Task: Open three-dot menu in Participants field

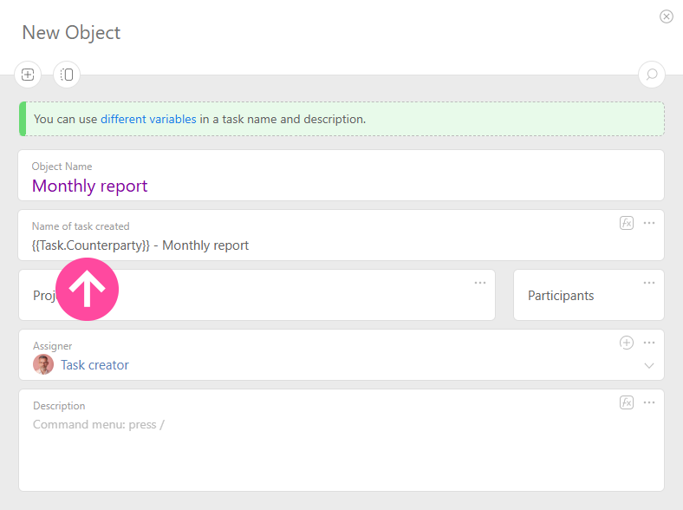Action: pyautogui.click(x=649, y=283)
